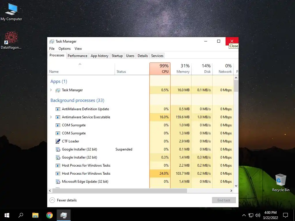This screenshot has width=295, height=221.
Task: Open network status tray icon
Action: click(251, 215)
